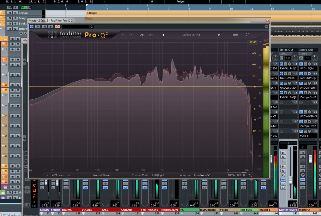Click the plugin resize corner icon
This screenshot has height=216, width=321.
tap(250, 175)
